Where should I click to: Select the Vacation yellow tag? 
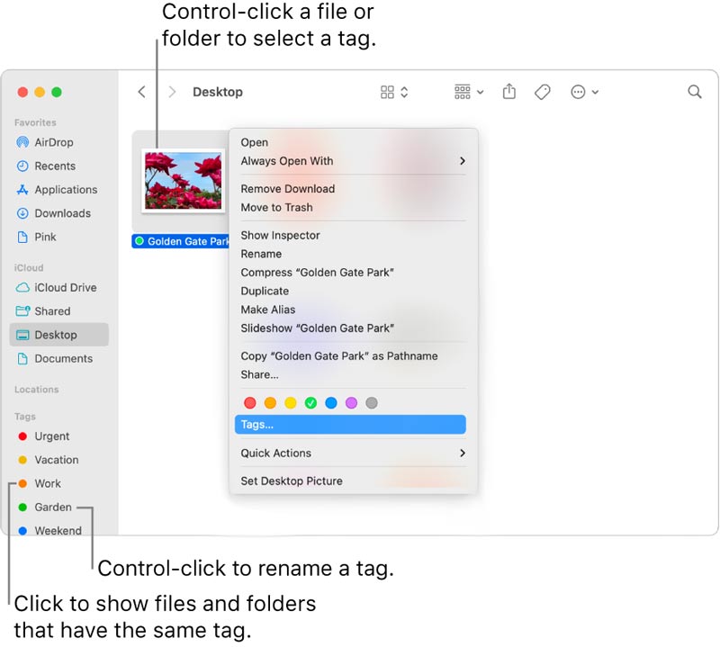click(22, 460)
